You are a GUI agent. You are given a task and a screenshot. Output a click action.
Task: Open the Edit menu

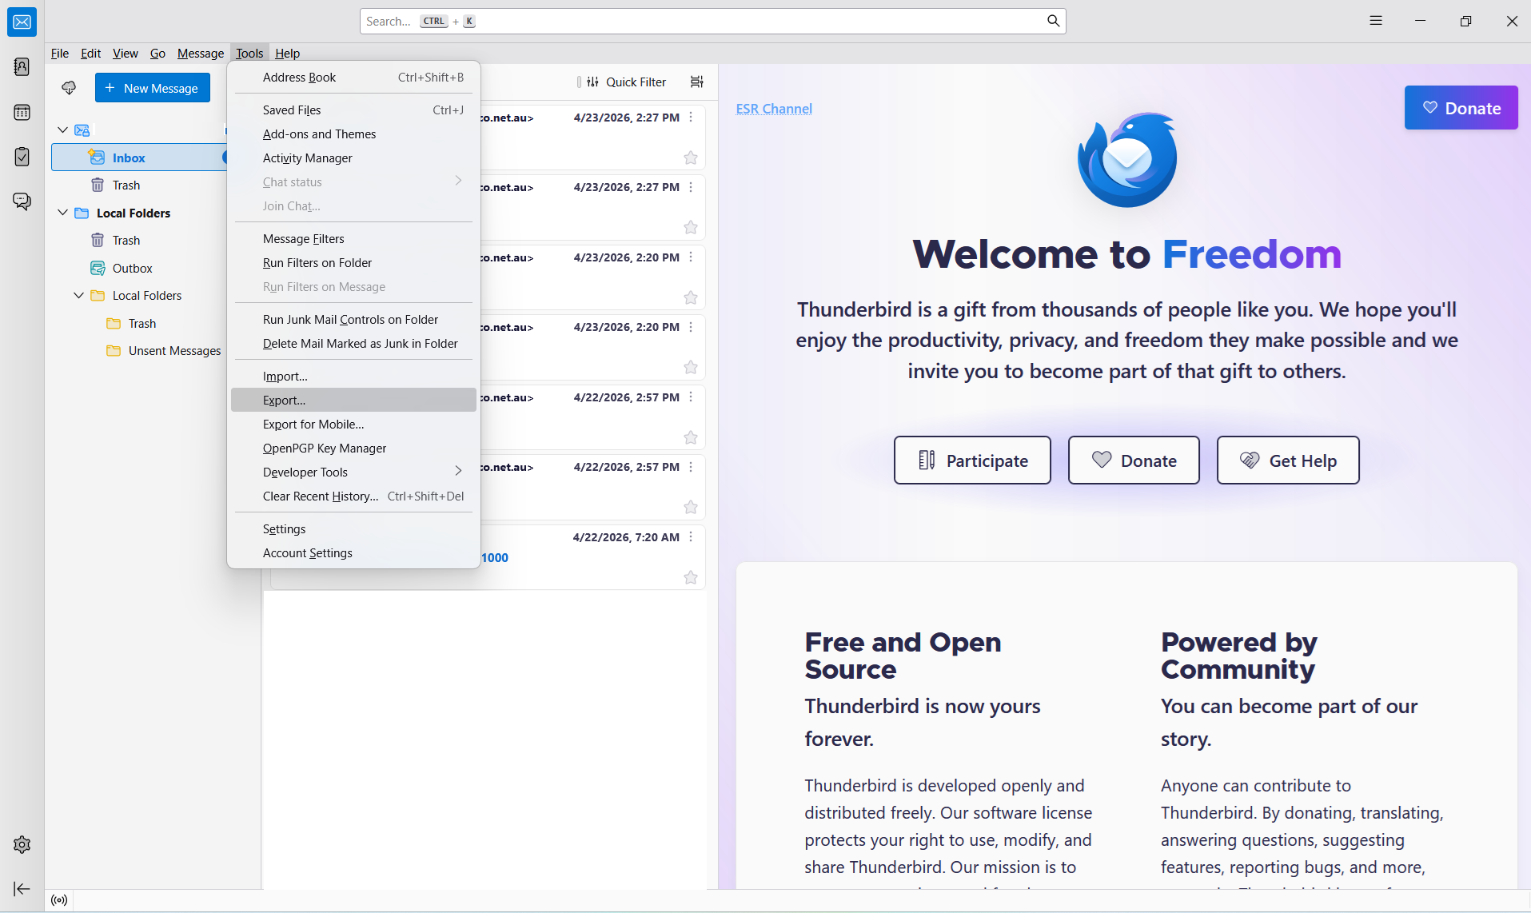click(90, 53)
